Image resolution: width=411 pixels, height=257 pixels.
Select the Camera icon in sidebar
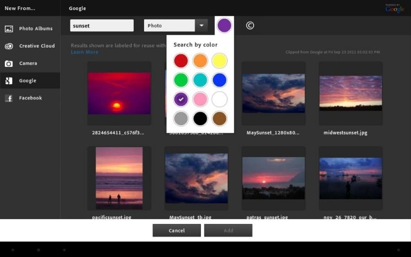[9, 64]
